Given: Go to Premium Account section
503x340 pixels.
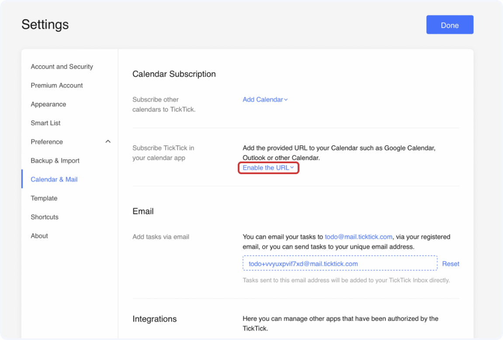Looking at the screenshot, I should 57,86.
